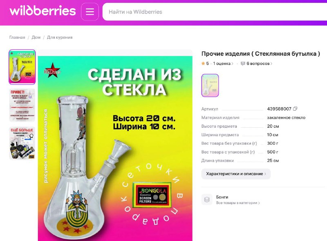Image resolution: width=327 pixels, height=241 pixels.
Task: Focus the Найти на Wildberries search field
Action: [x=215, y=12]
